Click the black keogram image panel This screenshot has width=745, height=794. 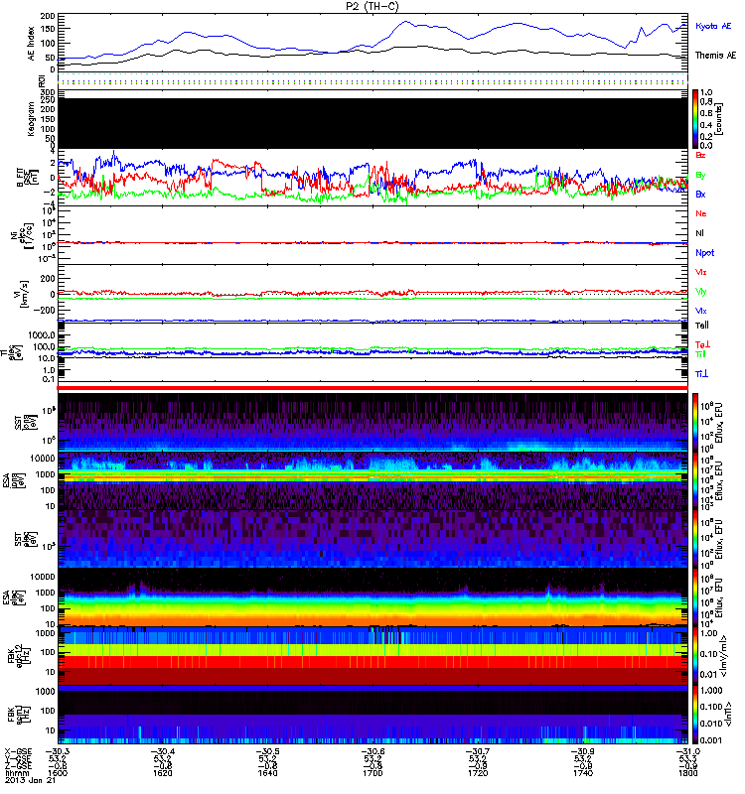point(372,123)
